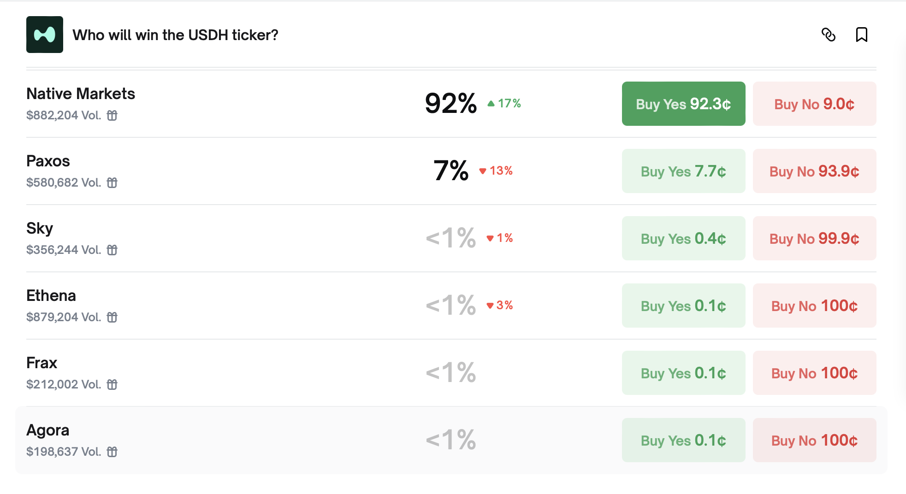Buy Yes on Paxos at 7.7¢

click(x=683, y=171)
